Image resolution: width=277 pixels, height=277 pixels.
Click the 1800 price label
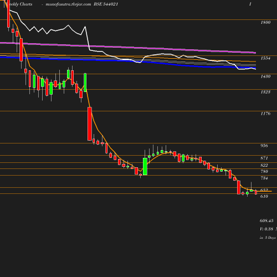[x=265, y=22]
